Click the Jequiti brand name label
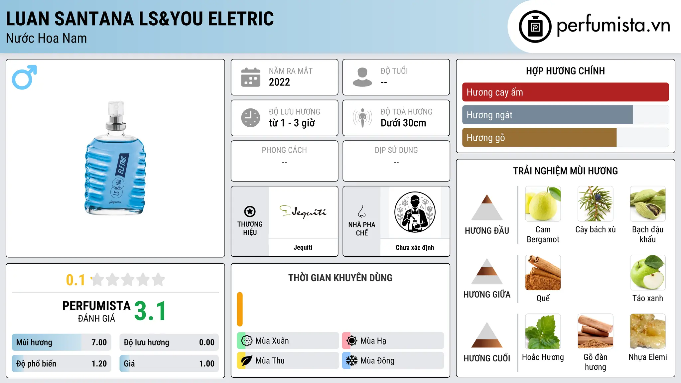 click(303, 247)
